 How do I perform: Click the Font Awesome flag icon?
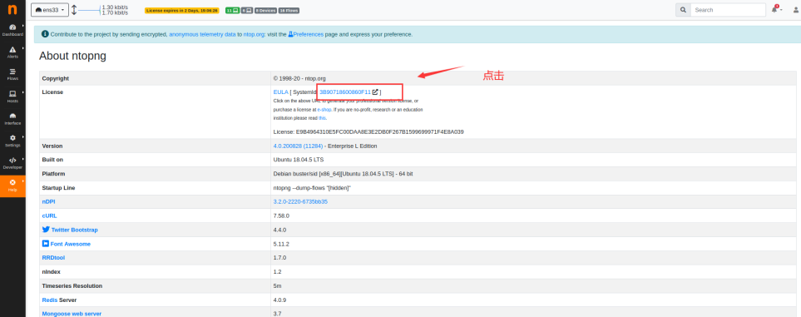point(46,244)
